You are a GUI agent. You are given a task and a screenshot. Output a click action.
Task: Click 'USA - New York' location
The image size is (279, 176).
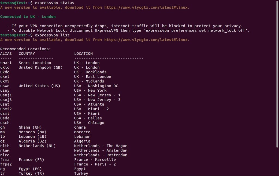[x=90, y=91]
